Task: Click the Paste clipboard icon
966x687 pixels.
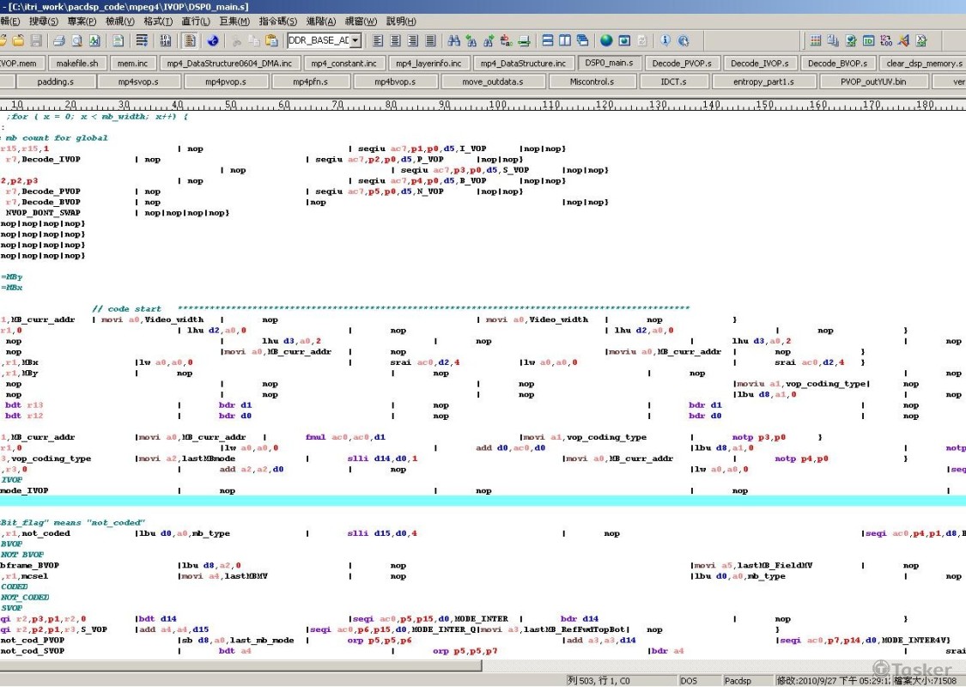Action: (271, 40)
